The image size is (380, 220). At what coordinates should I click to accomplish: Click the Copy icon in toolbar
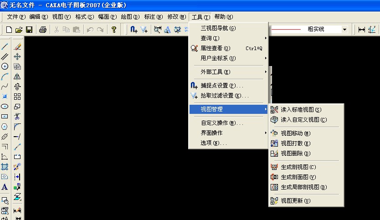point(66,30)
